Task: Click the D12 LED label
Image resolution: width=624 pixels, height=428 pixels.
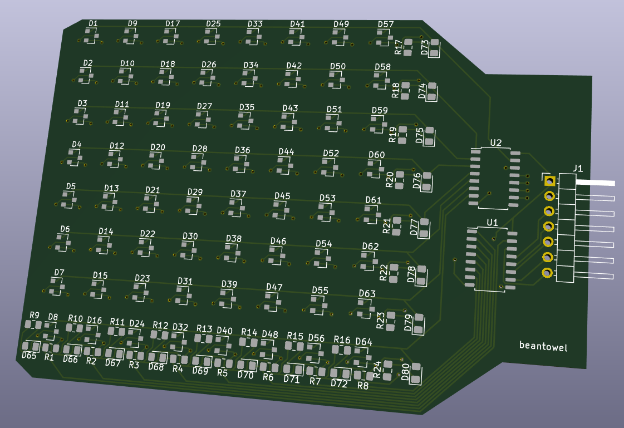Action: [x=117, y=146]
